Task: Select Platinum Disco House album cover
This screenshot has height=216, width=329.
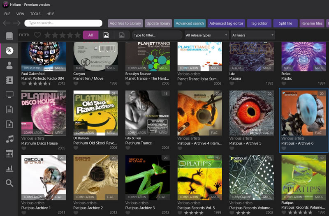Action: coord(44,113)
